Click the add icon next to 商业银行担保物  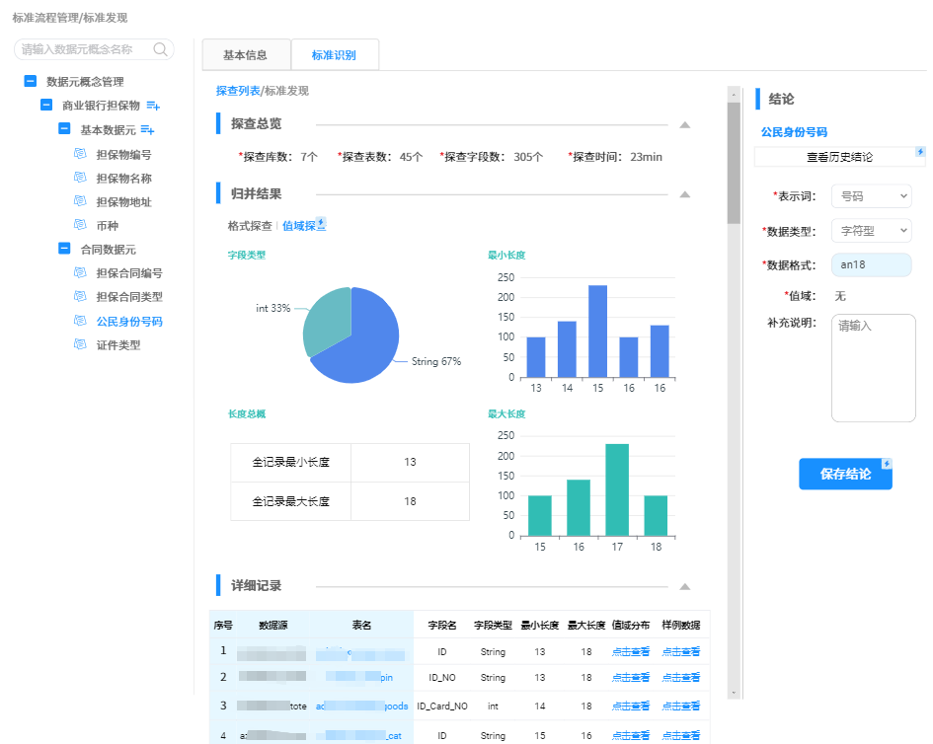[x=153, y=106]
